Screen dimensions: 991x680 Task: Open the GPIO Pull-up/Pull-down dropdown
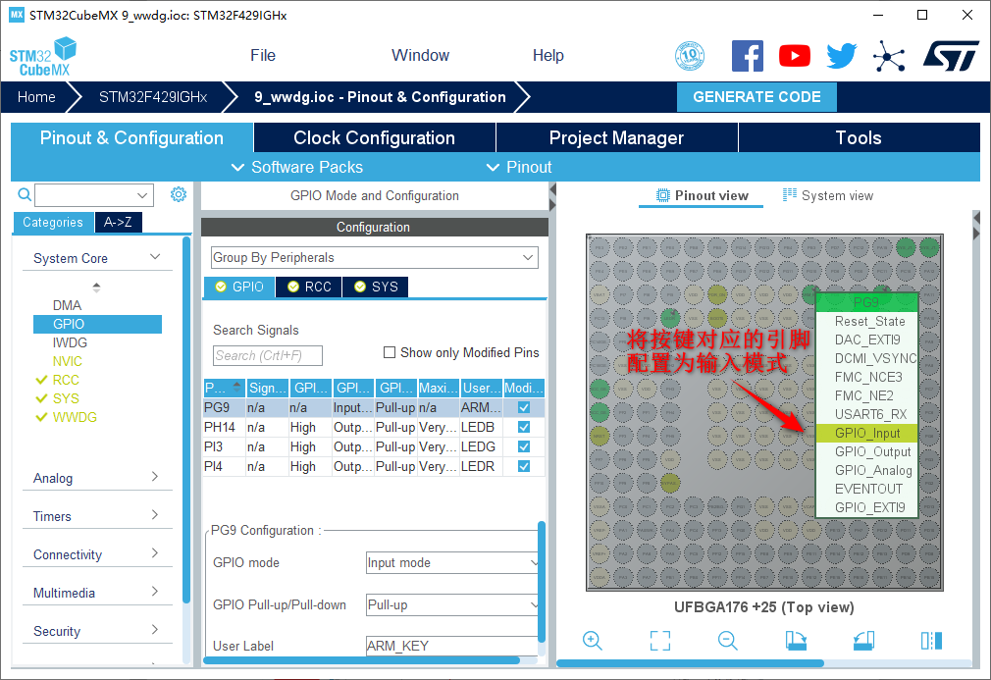pyautogui.click(x=452, y=604)
